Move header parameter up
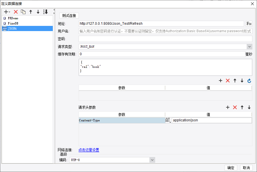Viewport: 257px width, 172px height. [242, 107]
